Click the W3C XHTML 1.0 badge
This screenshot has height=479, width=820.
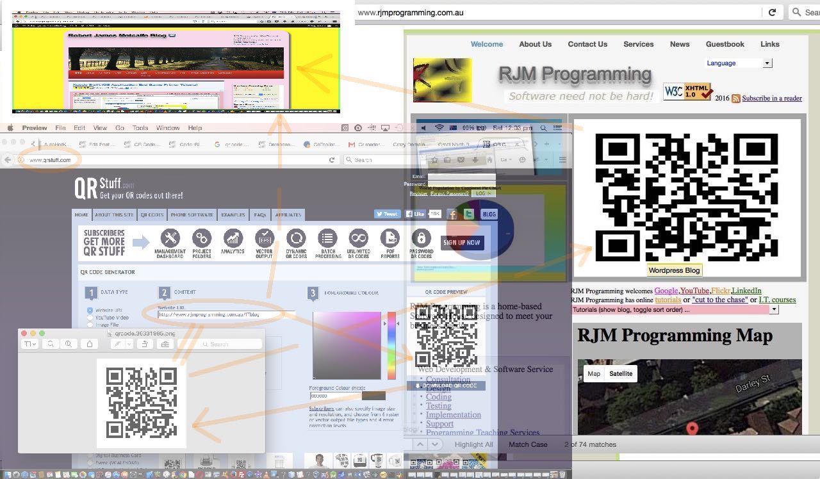click(x=688, y=92)
